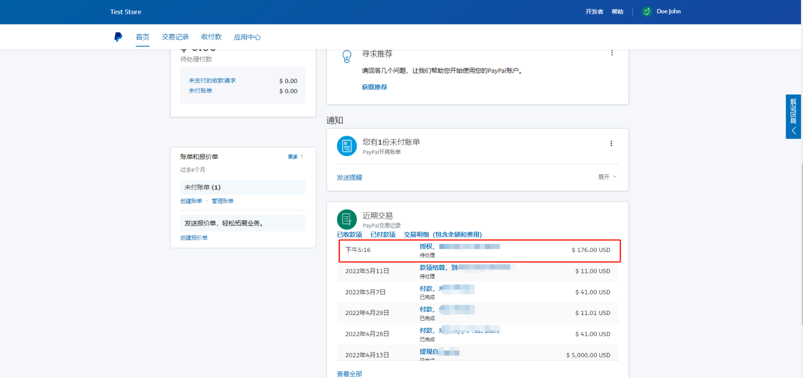Open the 意见反馈 feedback side tab

793,116
